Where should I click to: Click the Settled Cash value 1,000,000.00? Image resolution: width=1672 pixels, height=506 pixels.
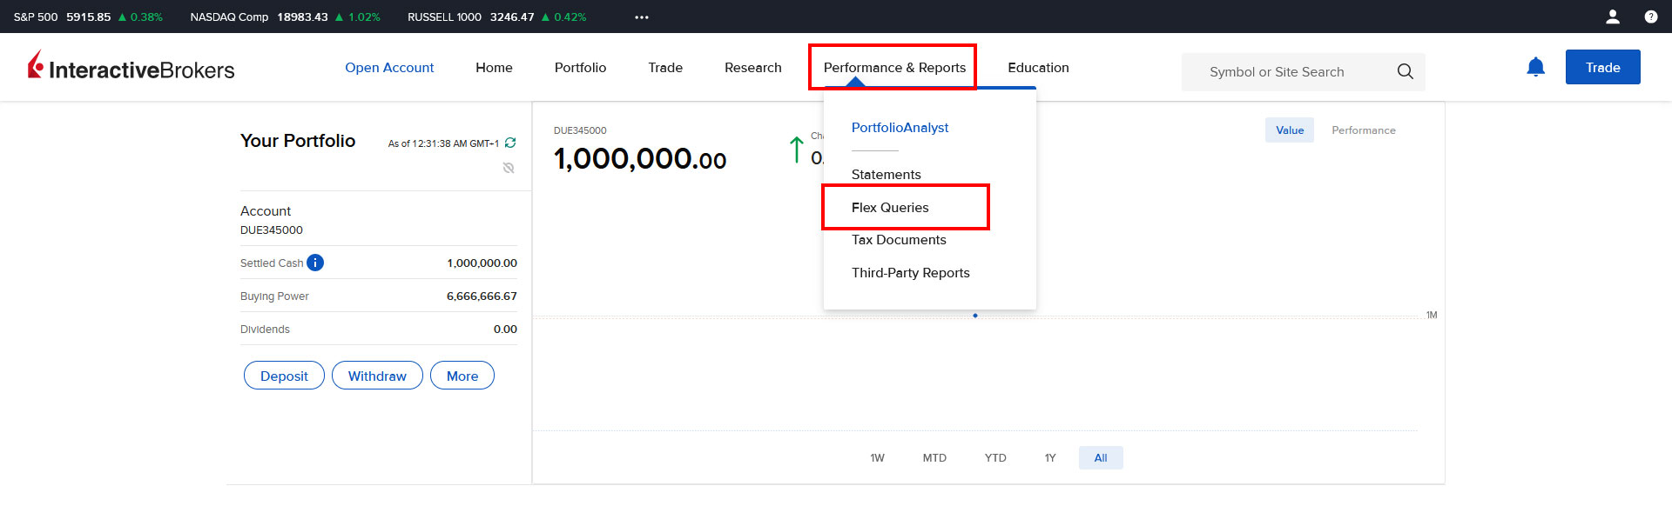click(x=482, y=263)
